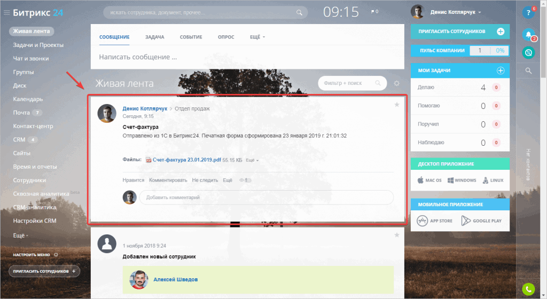
Task: Add new task with plus icon in Мои задачи
Action: (x=501, y=70)
